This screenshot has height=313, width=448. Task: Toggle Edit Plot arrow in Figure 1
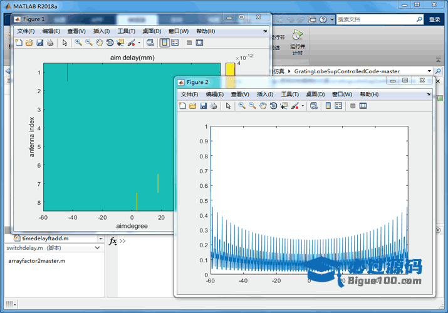(65, 43)
